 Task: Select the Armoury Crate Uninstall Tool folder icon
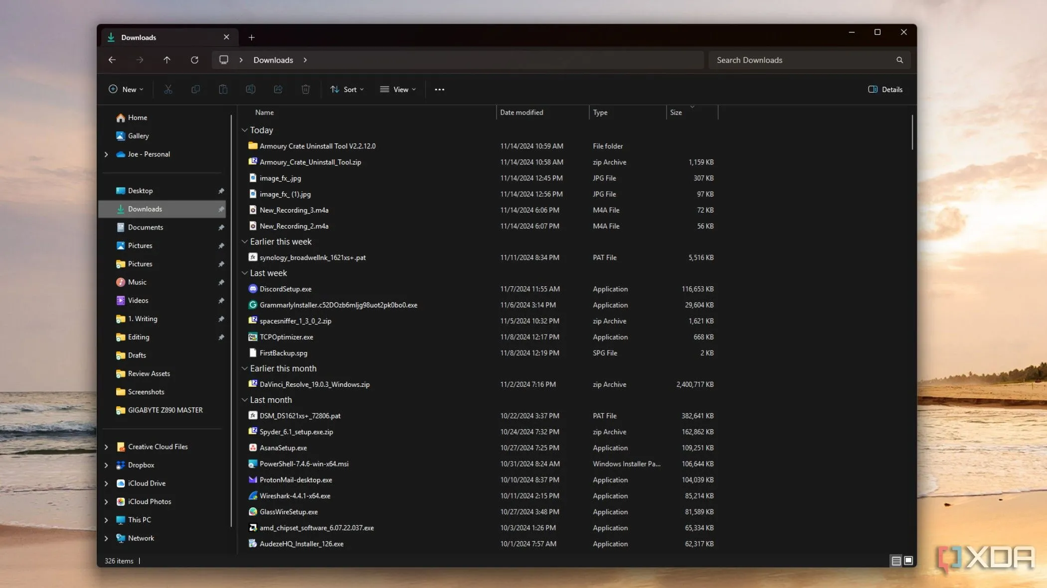pyautogui.click(x=253, y=146)
